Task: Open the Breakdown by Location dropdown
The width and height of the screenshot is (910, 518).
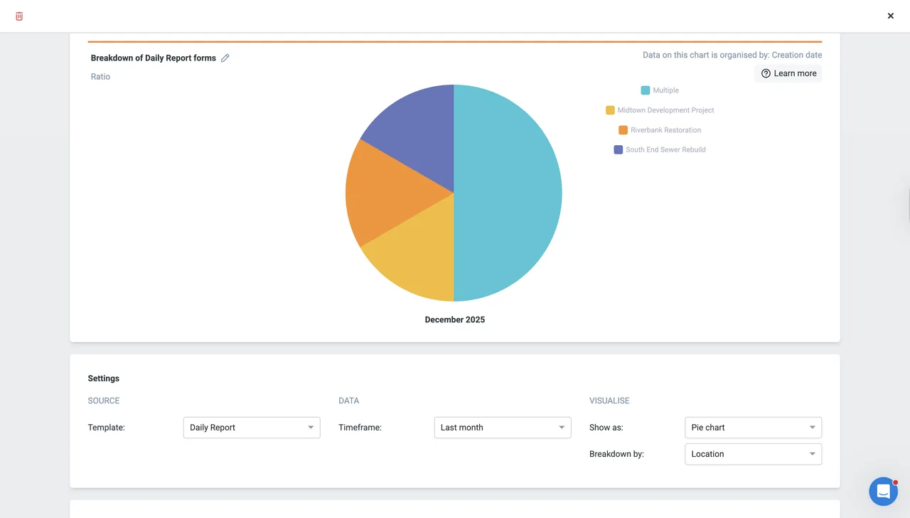Action: click(754, 454)
